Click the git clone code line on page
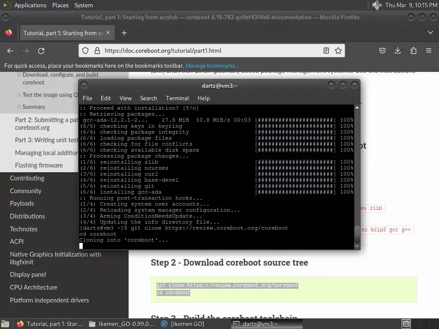 point(227,285)
